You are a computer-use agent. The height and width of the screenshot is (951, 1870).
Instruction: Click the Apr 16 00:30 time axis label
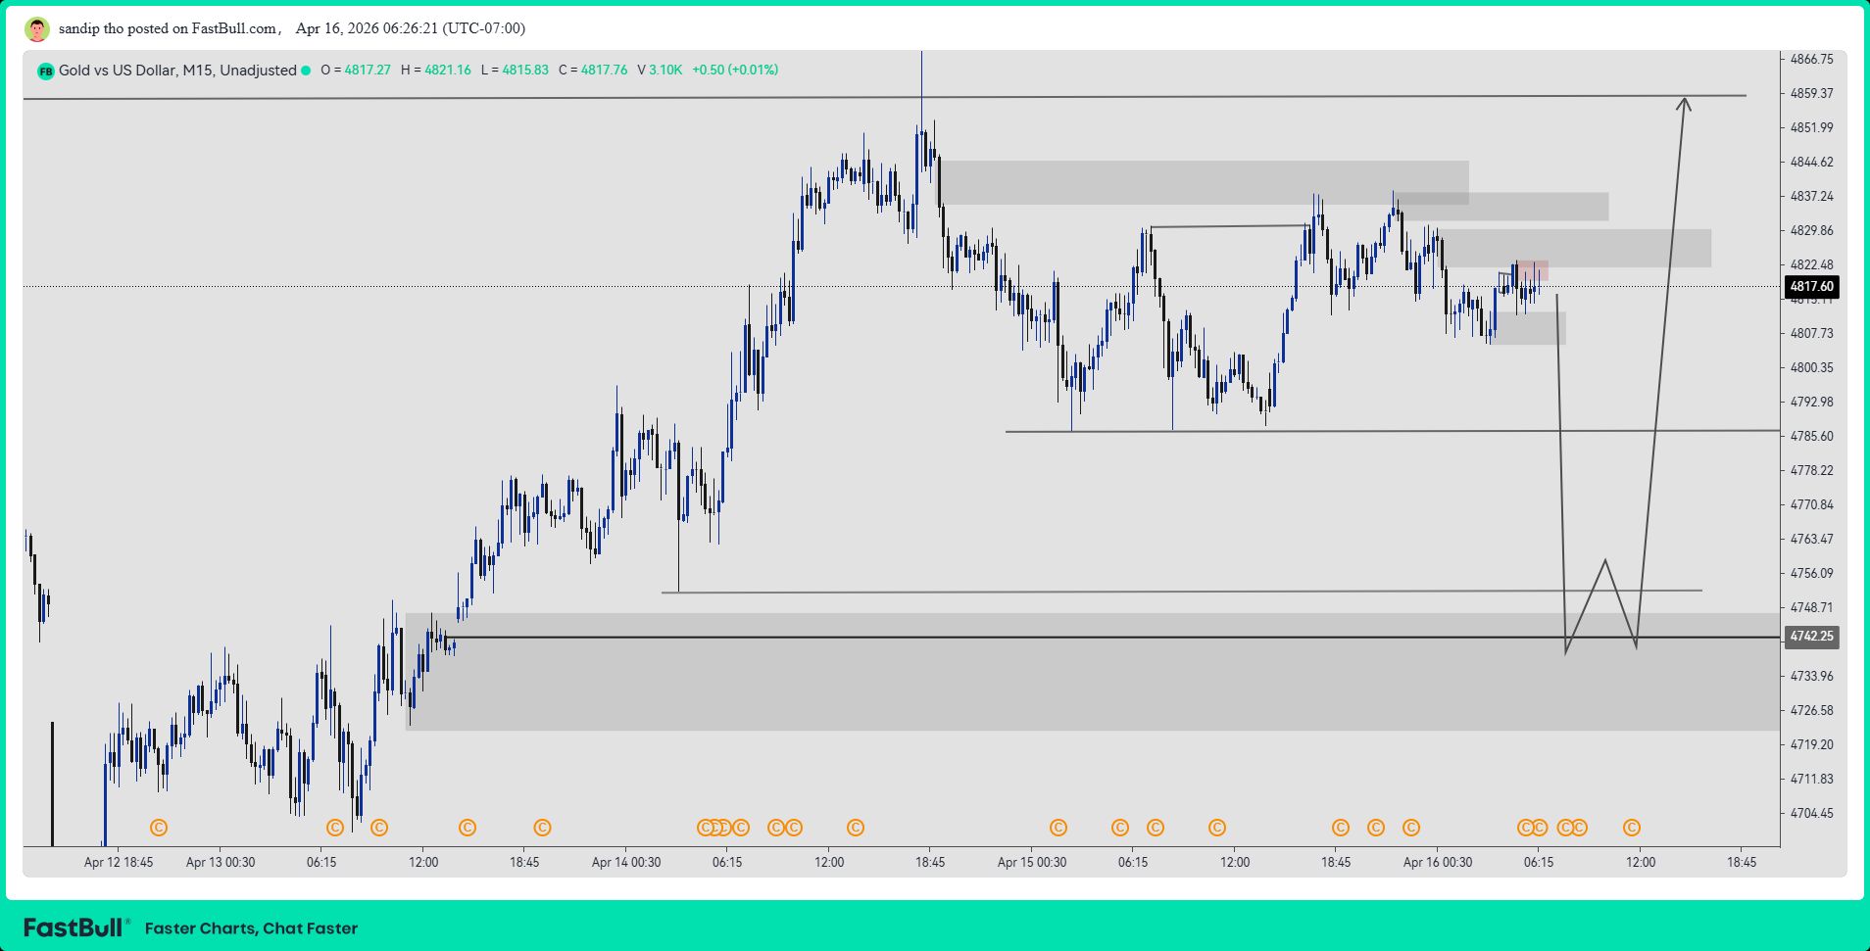[1437, 863]
